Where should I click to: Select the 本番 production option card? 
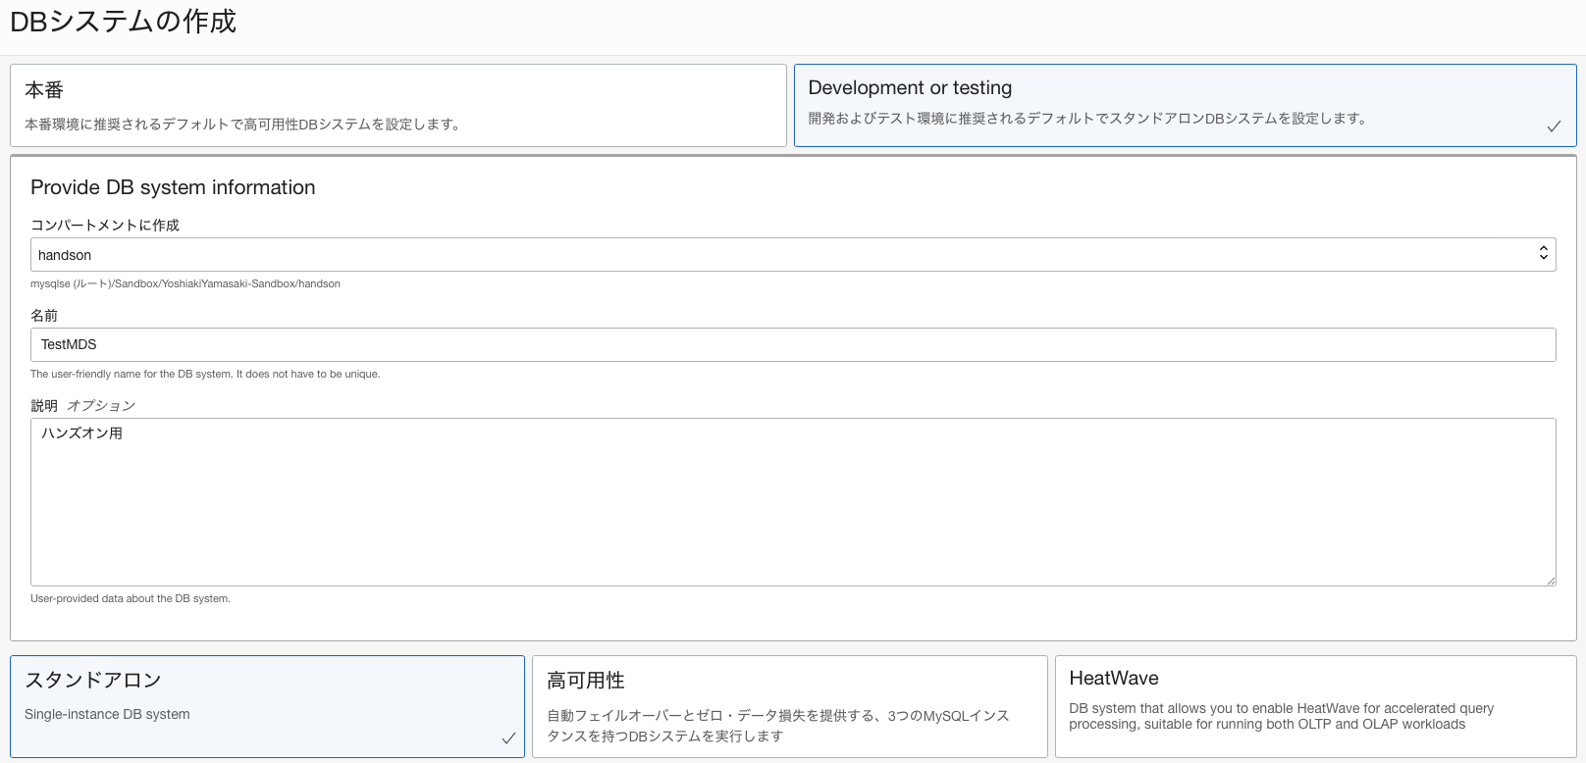click(397, 106)
